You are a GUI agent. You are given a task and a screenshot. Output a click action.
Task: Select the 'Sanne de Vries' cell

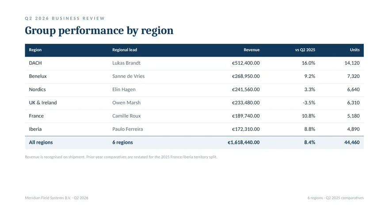click(x=129, y=76)
